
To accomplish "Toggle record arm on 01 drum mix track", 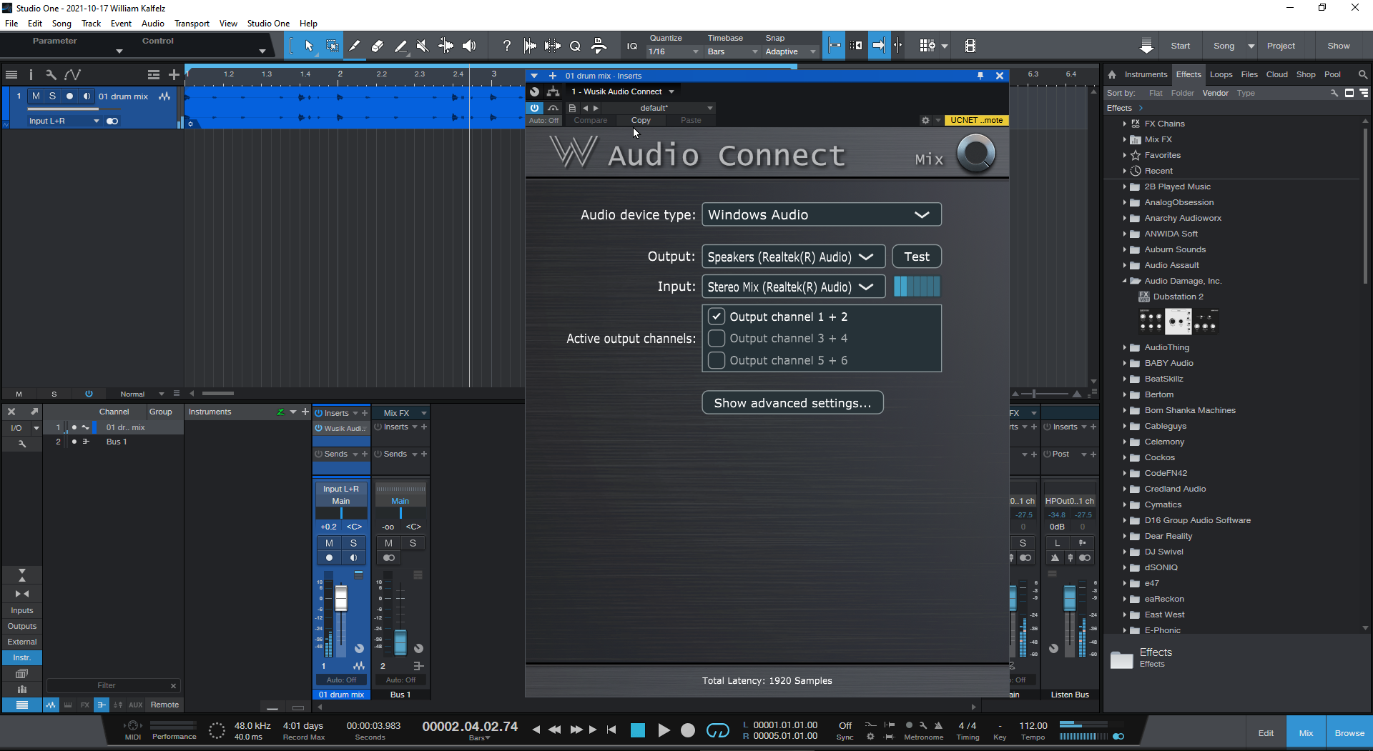I will click(x=69, y=96).
